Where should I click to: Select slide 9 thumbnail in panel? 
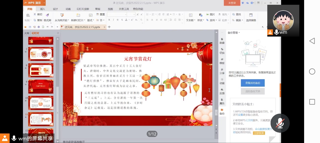coord(41,86)
